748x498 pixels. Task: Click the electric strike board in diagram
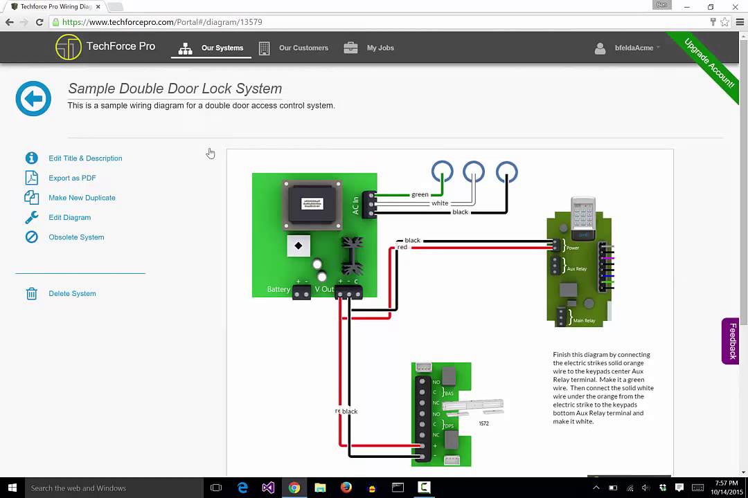(441, 414)
